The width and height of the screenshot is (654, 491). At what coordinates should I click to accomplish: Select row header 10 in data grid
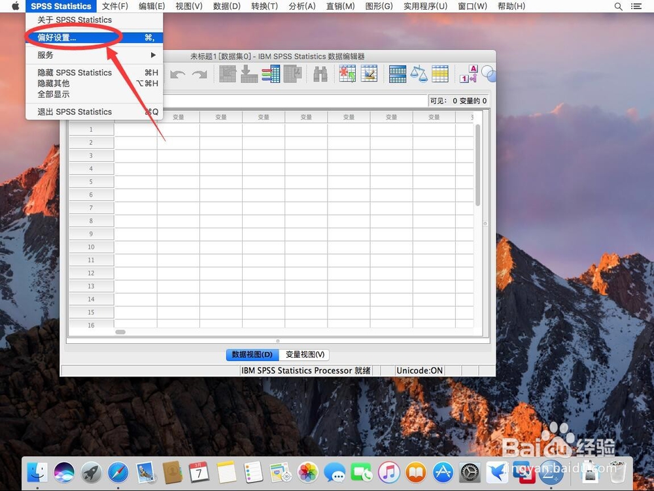91,247
